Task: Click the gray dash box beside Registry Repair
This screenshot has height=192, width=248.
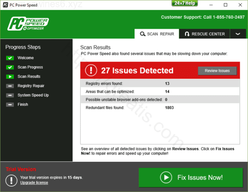Action: (10, 86)
